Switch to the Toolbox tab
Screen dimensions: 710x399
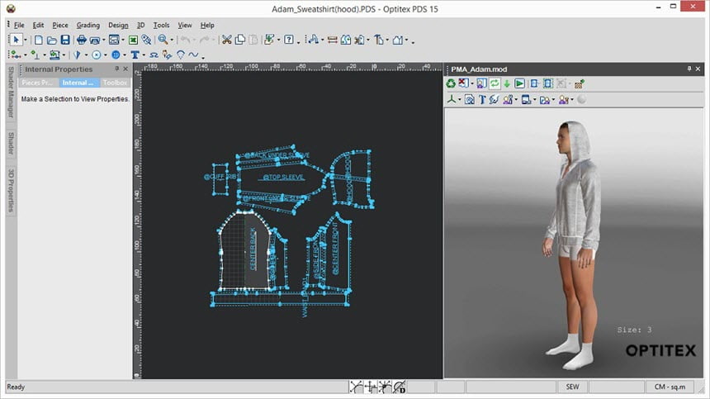(x=115, y=83)
